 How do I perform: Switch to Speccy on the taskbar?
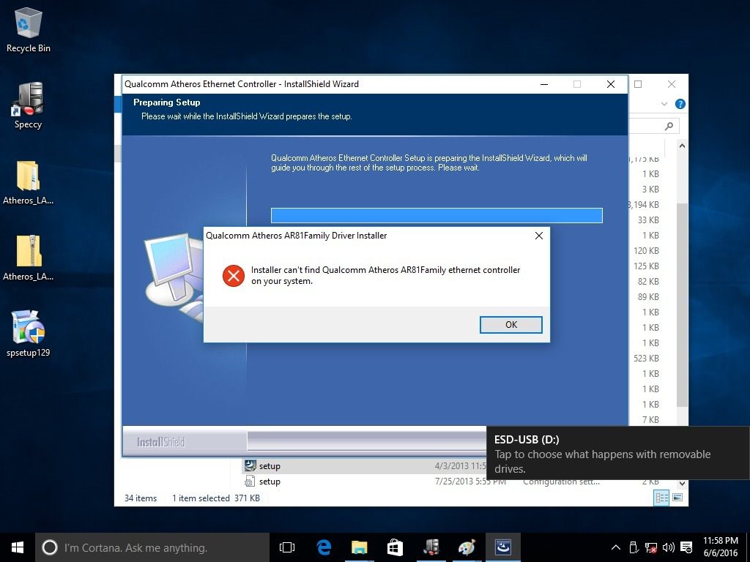[431, 547]
